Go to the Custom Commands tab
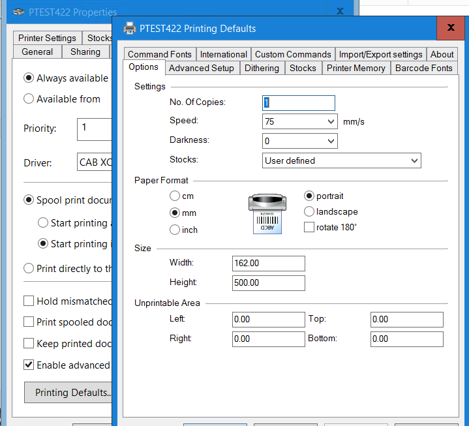This screenshot has width=469, height=426. coord(293,54)
